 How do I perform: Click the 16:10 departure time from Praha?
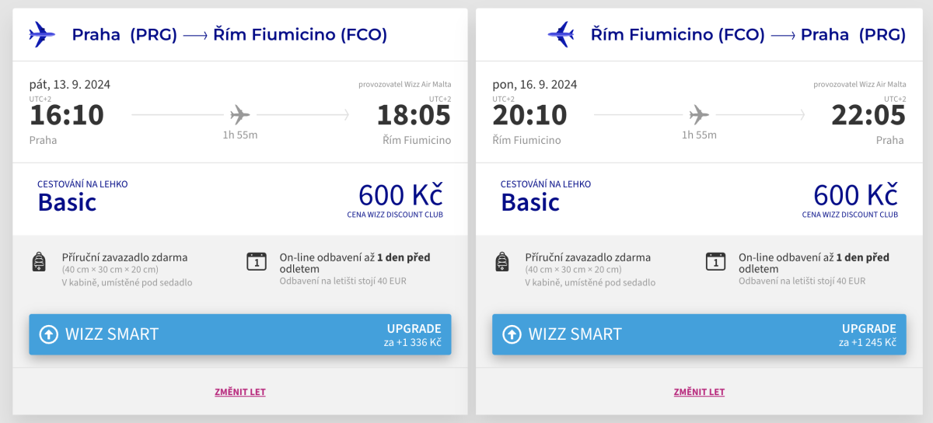pos(67,115)
